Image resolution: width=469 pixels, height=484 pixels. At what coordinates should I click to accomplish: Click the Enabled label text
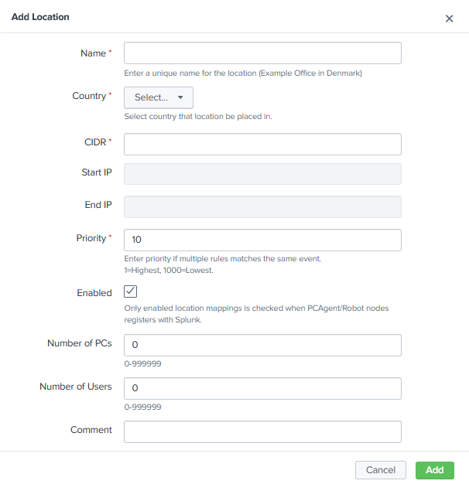point(94,293)
